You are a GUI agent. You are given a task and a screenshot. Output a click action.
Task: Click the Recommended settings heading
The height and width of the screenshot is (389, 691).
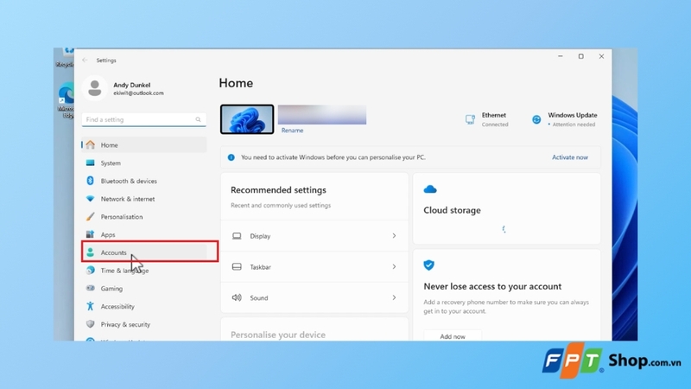click(x=278, y=190)
